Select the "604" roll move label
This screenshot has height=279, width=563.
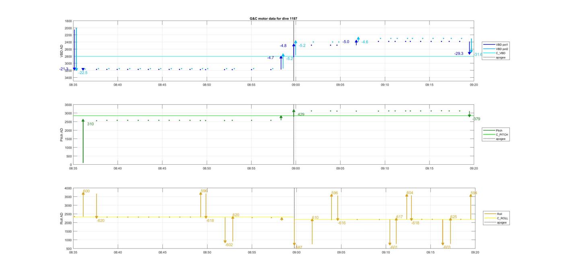pyautogui.click(x=410, y=193)
